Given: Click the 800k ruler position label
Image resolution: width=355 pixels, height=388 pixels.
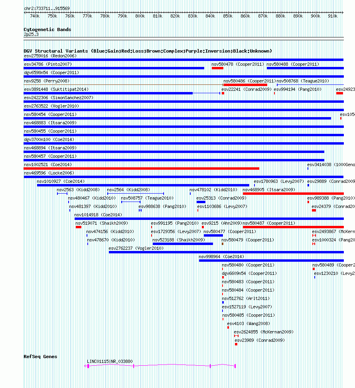Looking at the screenshot, I should coord(140,16).
